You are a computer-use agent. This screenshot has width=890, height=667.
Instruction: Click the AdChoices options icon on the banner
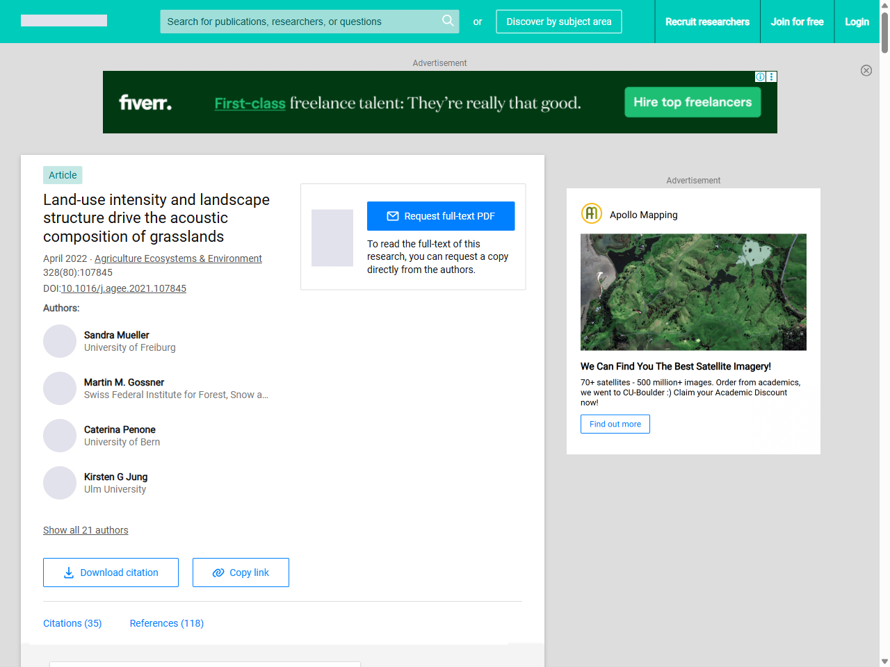click(x=771, y=76)
